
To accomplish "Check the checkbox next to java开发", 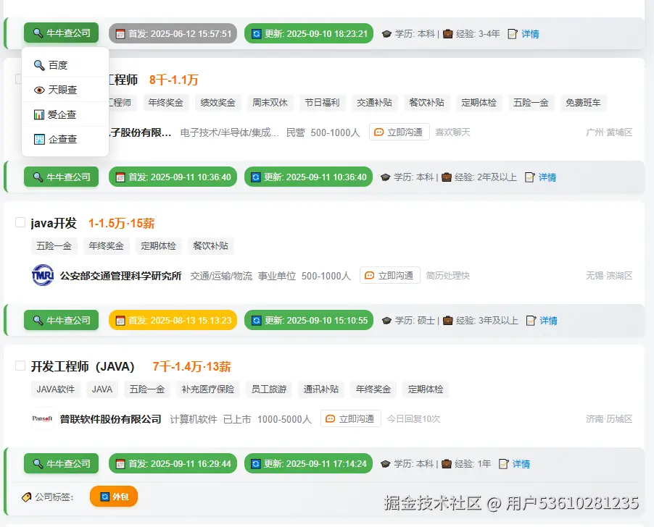I will coord(20,222).
